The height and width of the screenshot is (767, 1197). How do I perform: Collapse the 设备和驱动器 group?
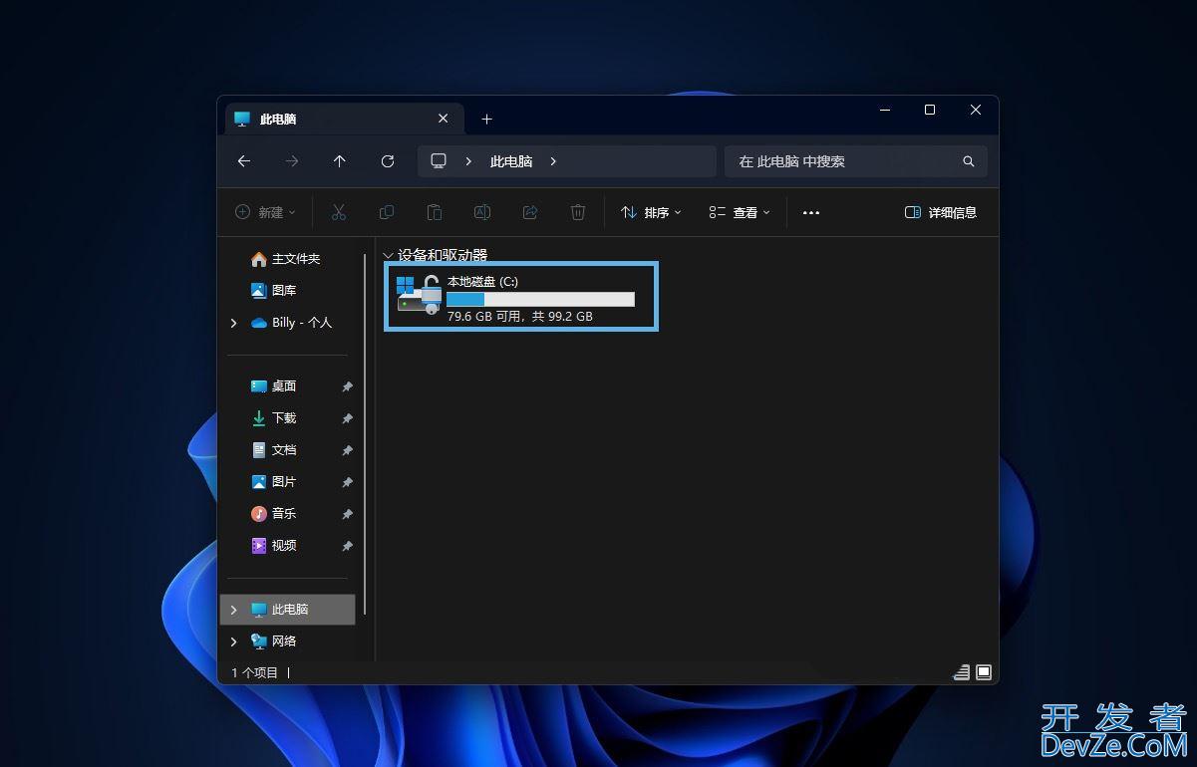tap(388, 256)
